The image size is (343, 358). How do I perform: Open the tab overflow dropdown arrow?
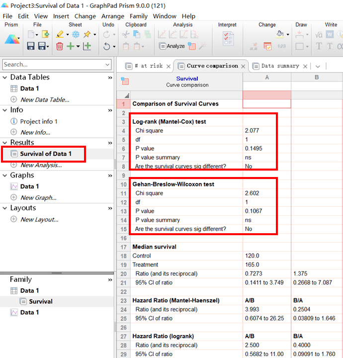318,66
